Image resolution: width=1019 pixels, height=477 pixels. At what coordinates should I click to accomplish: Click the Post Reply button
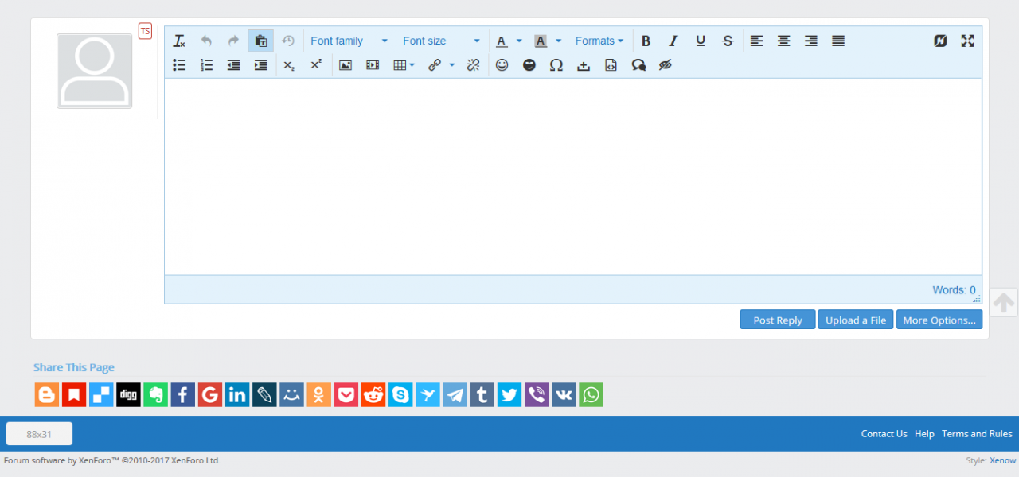point(778,320)
